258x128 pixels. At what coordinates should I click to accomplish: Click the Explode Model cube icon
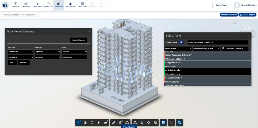point(127,122)
